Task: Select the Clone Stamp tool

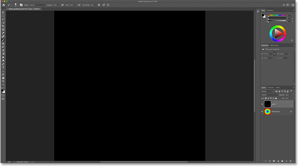Action: [3, 43]
